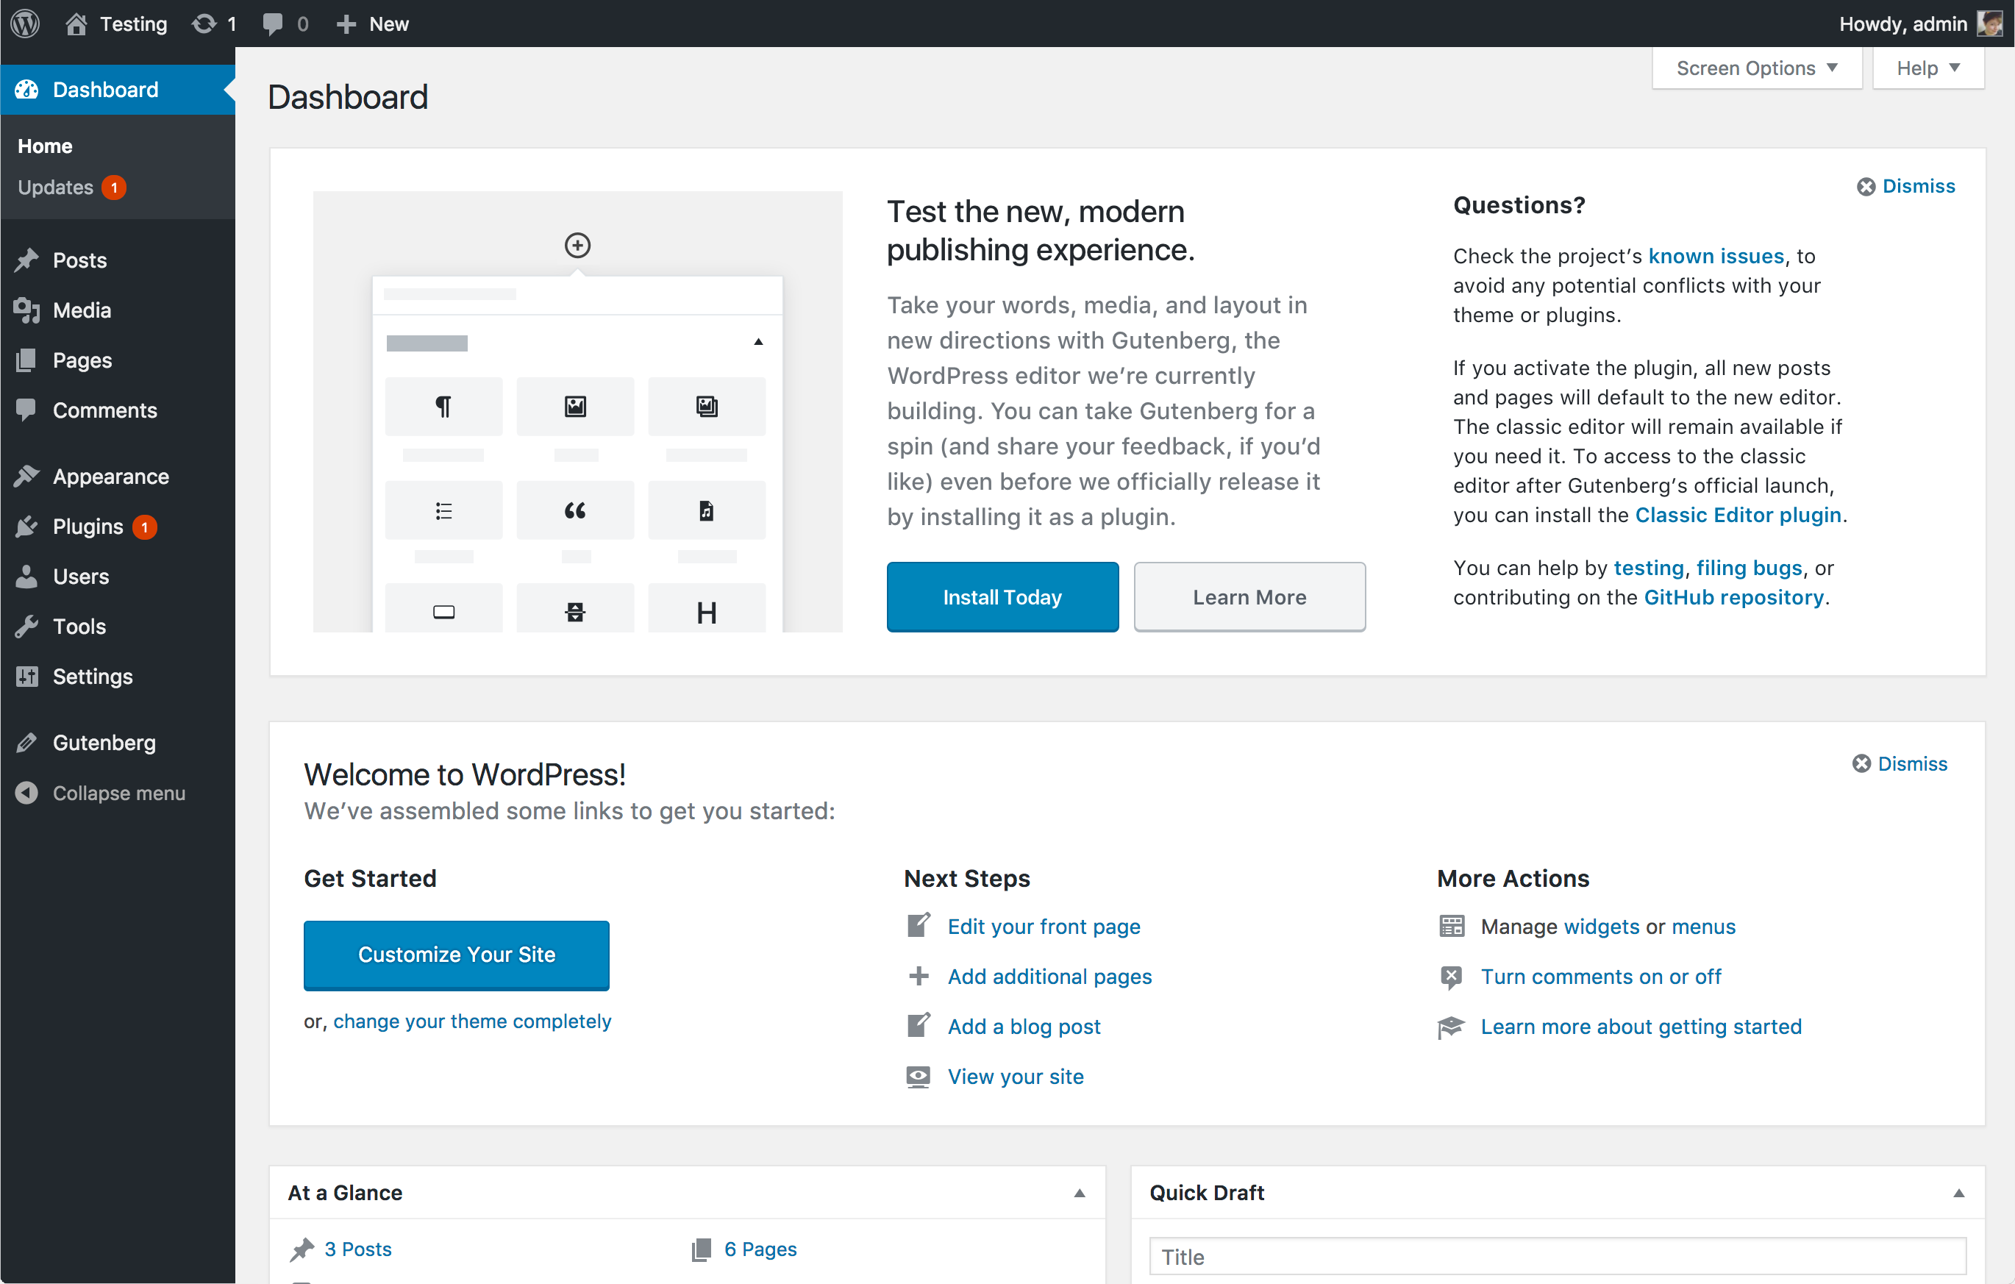Open the Testing site home icon
The height and width of the screenshot is (1284, 2015).
coord(76,24)
